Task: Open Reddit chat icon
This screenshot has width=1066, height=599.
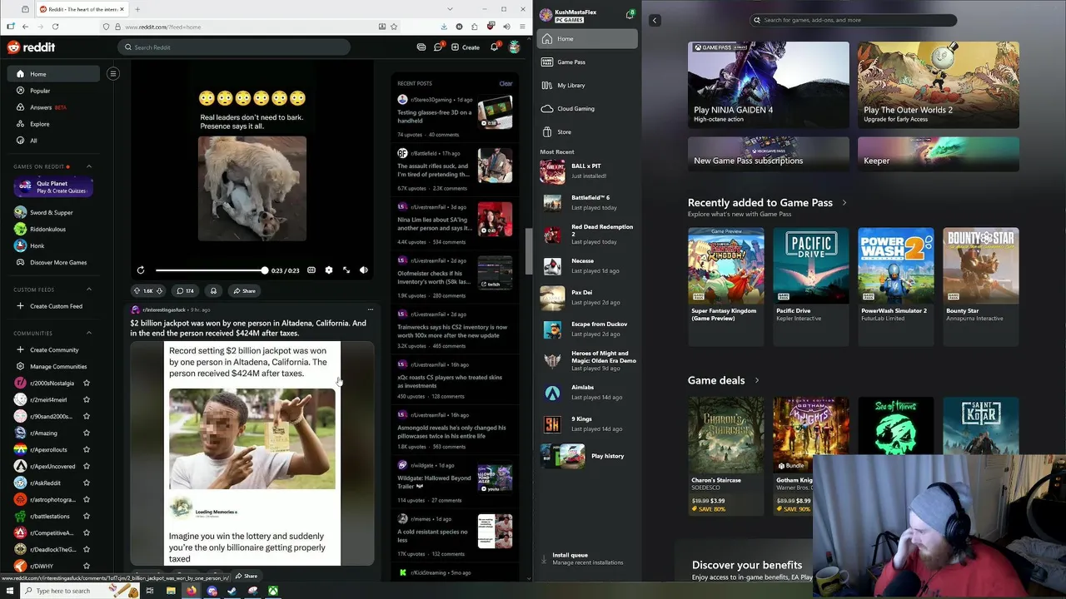Action: click(438, 47)
